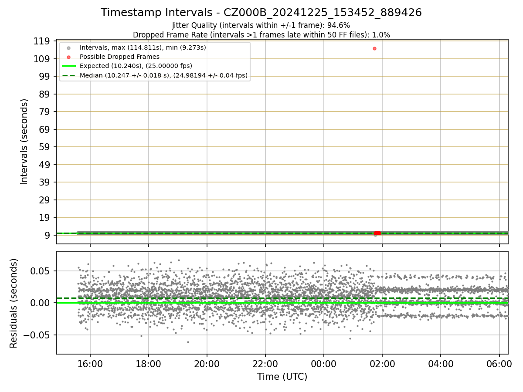
Task: Click the 06:00 time tick label
Action: [x=499, y=364]
